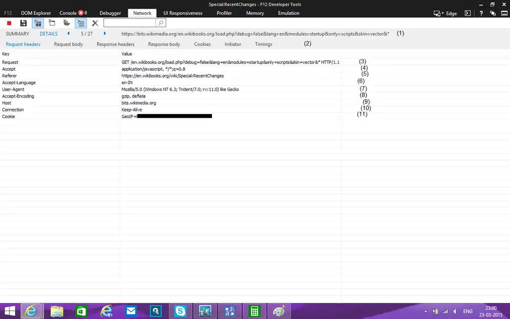Viewport: 510px width, 319px height.
Task: Open the Cookies details tab
Action: 202,44
